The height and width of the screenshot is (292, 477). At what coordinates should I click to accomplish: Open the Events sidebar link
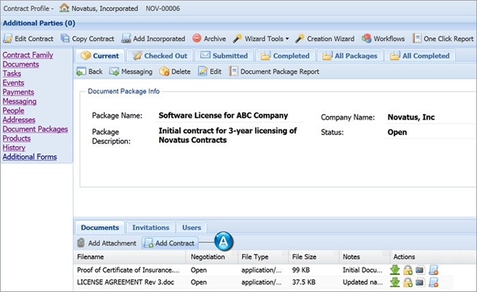[14, 83]
